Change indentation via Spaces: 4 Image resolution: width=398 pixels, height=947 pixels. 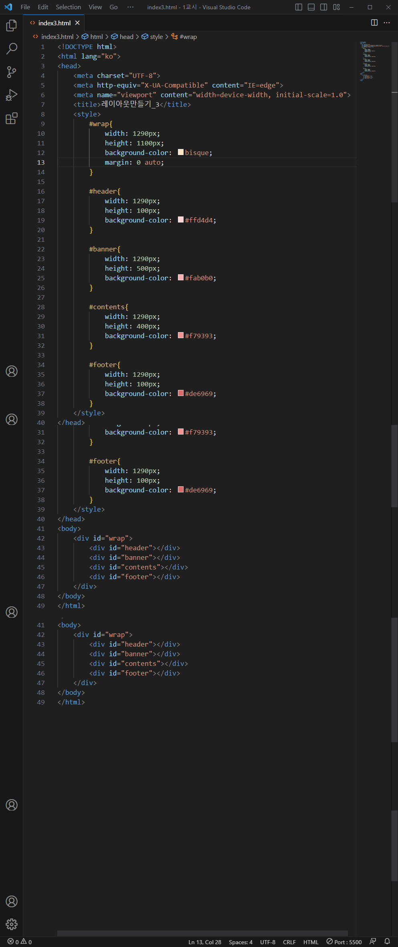(240, 942)
